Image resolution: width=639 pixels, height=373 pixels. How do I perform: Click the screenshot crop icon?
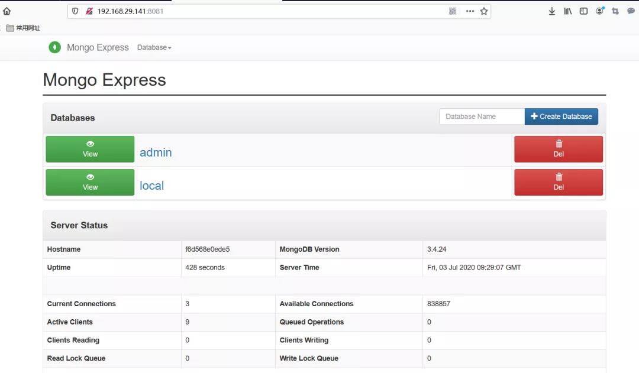tap(615, 11)
